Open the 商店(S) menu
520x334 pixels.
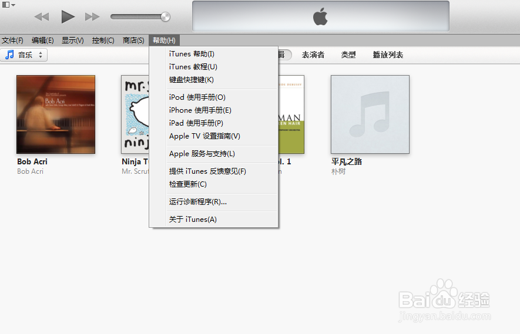click(133, 41)
